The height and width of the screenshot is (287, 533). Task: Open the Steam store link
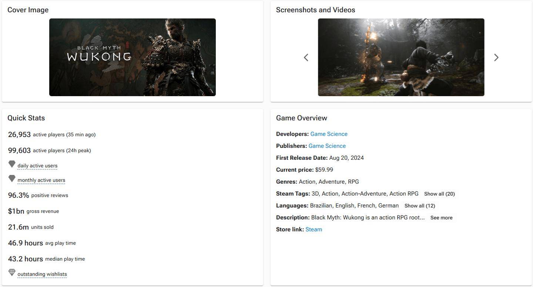coord(314,229)
